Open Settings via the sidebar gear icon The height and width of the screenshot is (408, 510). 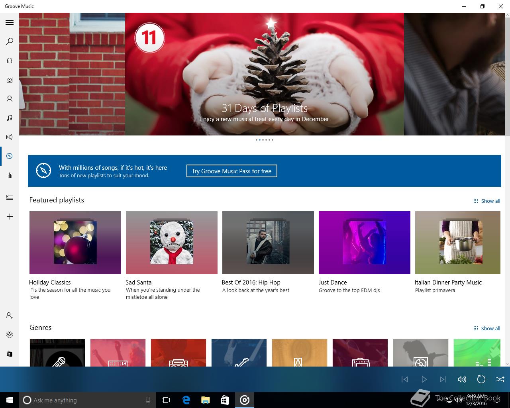click(10, 335)
